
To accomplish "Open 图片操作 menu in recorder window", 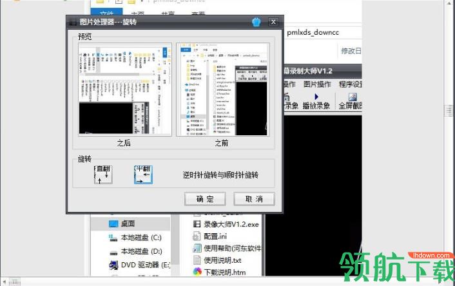I will (x=317, y=84).
